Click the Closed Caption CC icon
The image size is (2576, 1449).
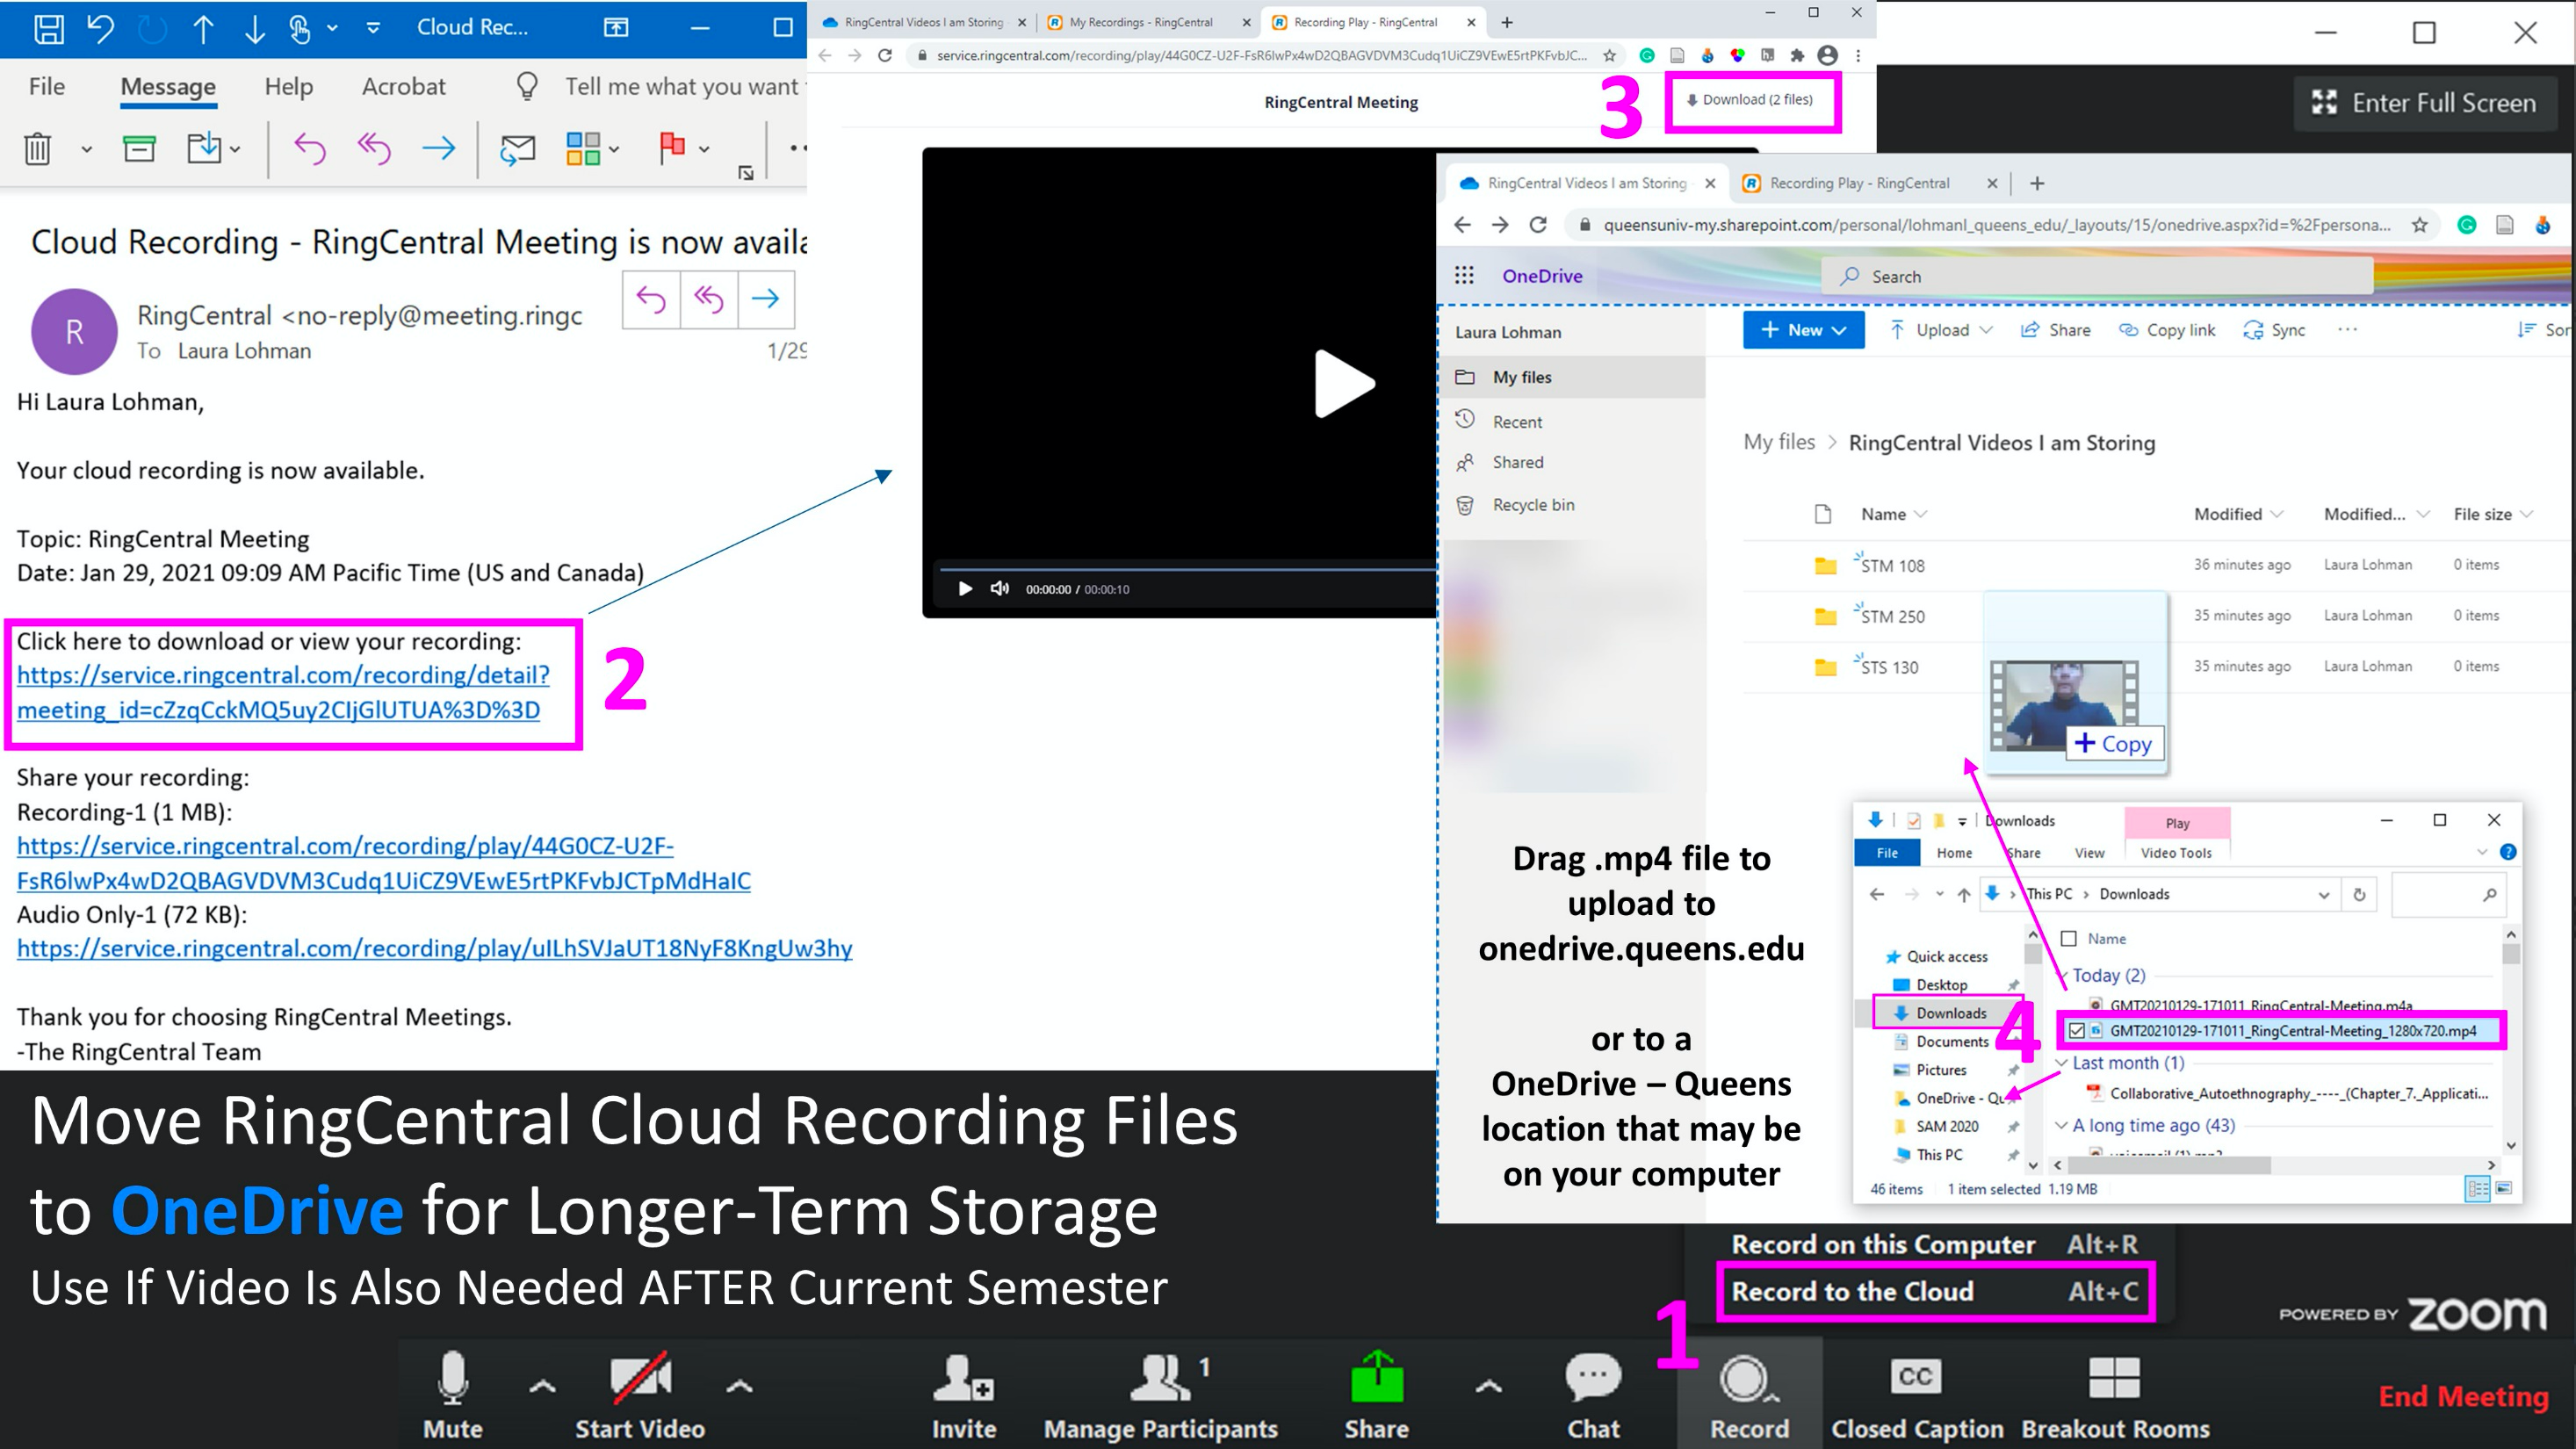(x=1915, y=1377)
